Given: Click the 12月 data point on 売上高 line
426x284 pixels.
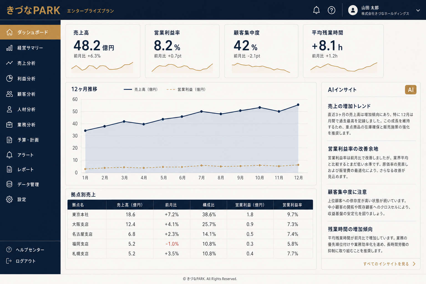Looking at the screenshot, I should [298, 105].
